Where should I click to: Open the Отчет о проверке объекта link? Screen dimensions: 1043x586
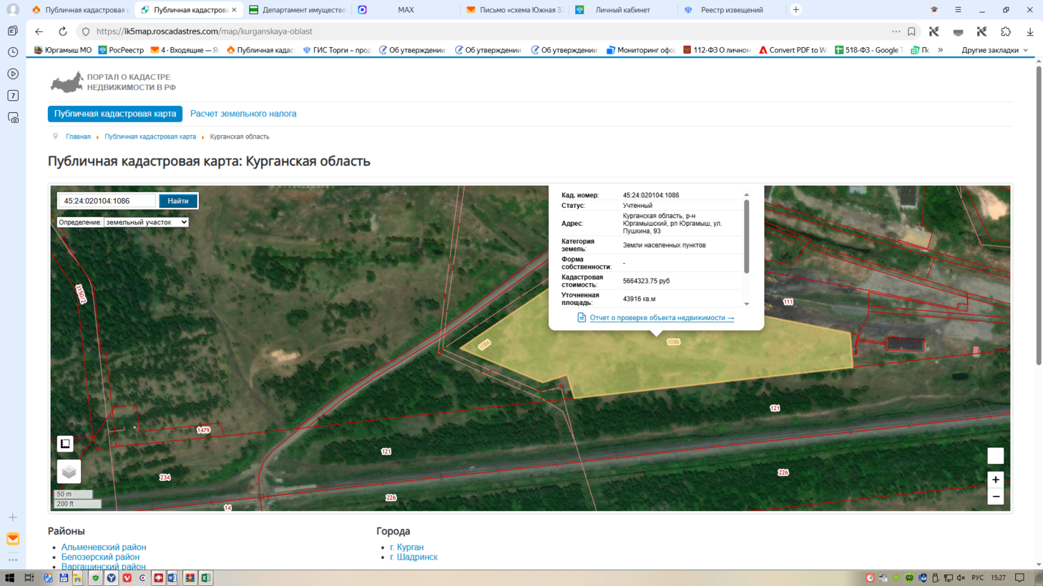662,317
